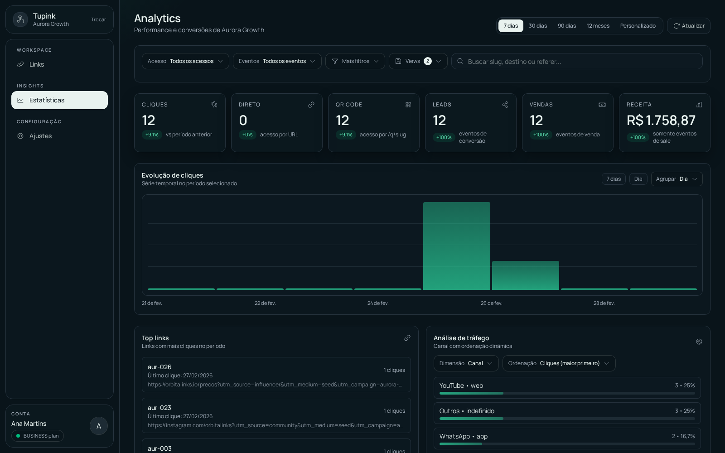The height and width of the screenshot is (453, 725).
Task: Click Trocar to switch workspace
Action: tap(98, 19)
